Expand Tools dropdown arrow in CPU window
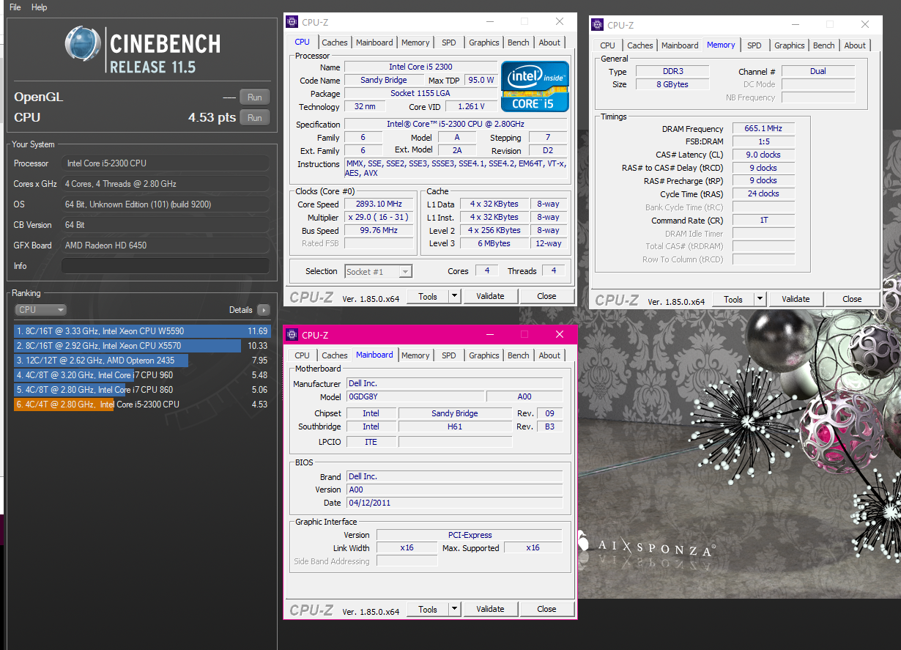This screenshot has height=650, width=901. [x=454, y=296]
